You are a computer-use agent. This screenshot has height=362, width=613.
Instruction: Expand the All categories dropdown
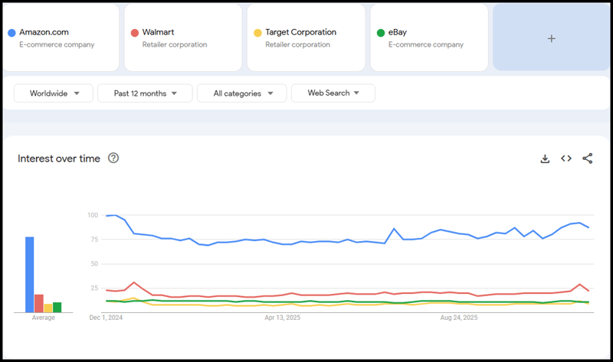242,93
